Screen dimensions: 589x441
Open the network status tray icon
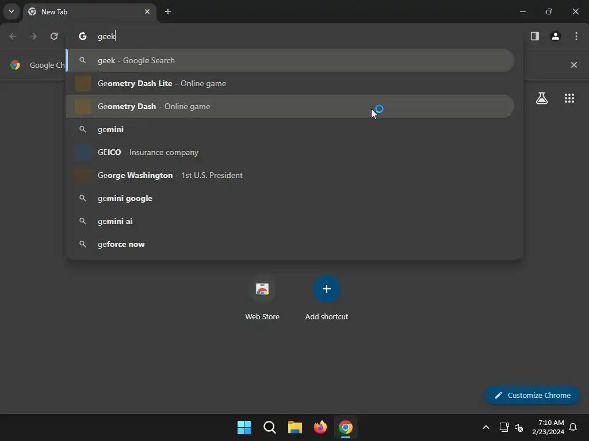coord(504,427)
